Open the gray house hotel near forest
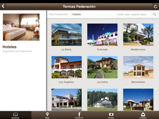The width and height of the screenshot is (159, 119). (x=102, y=100)
